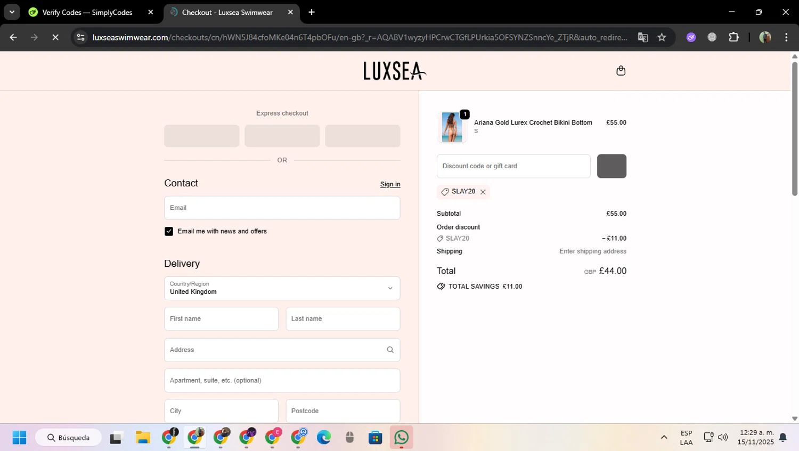Screen dimensions: 799x451
Task: Stop loading the page
Action: pyautogui.click(x=55, y=37)
